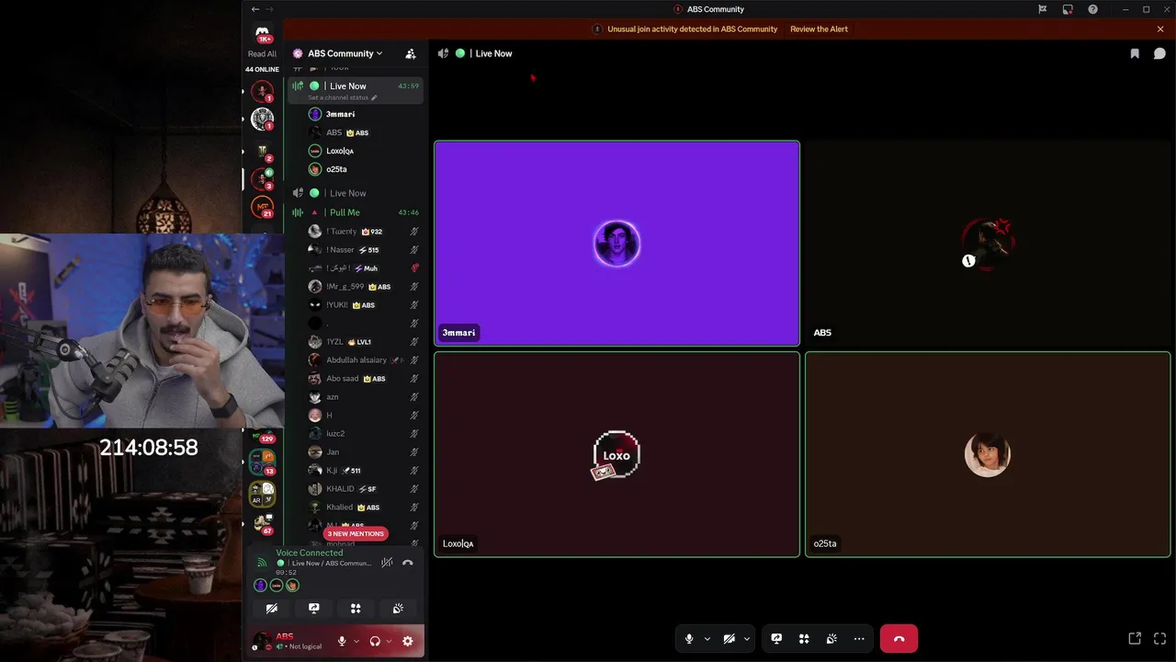Share your screen from voice panel
Screen dimensions: 1176x662
coord(313,609)
